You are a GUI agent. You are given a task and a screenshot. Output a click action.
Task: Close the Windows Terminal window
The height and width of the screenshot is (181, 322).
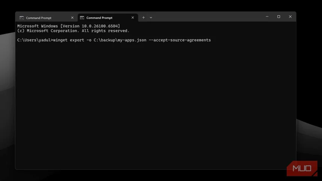(290, 17)
